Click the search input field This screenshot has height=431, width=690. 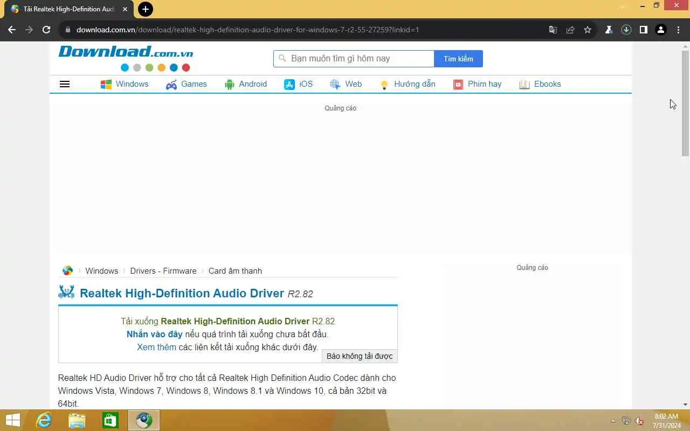click(354, 59)
